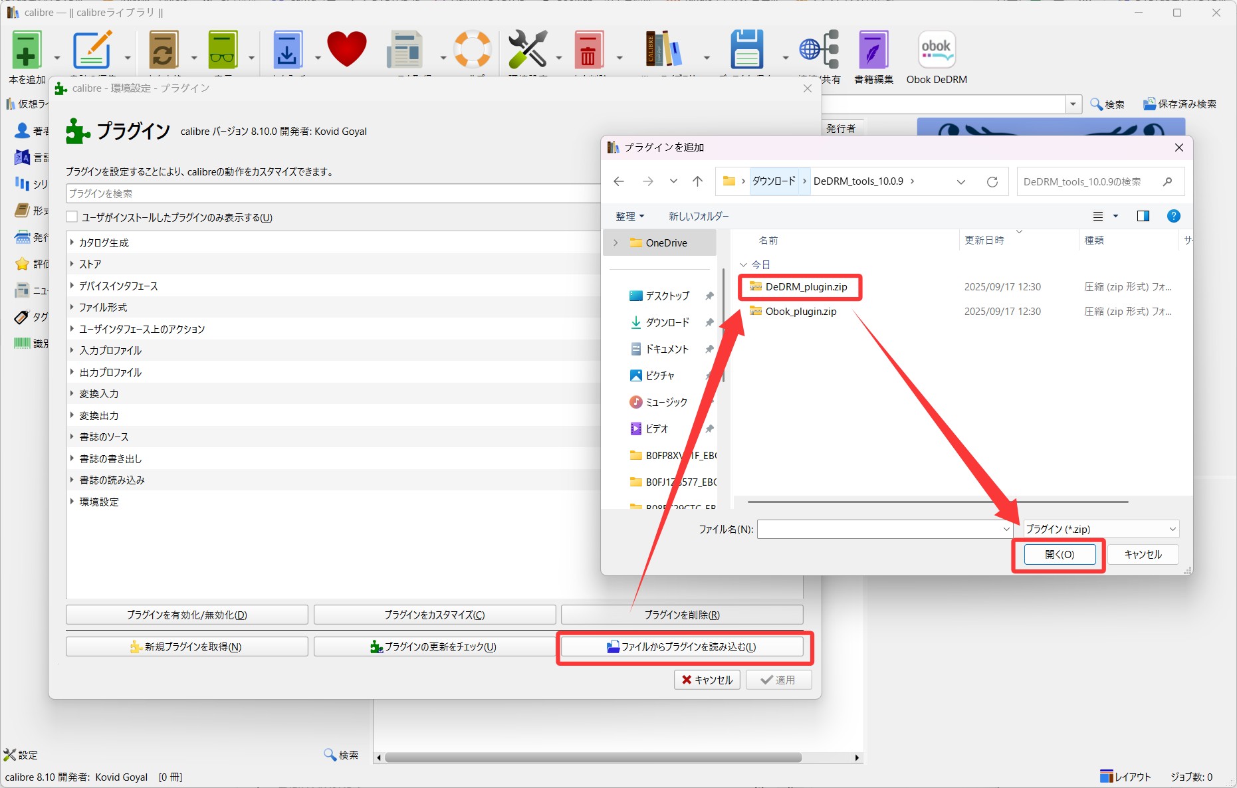Click 新しいフォルダー in the dialog toolbar
The height and width of the screenshot is (788, 1237).
point(698,216)
